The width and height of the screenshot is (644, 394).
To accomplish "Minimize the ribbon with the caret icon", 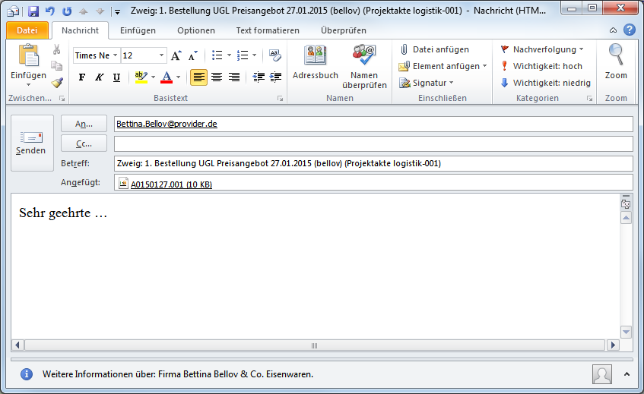I will point(613,30).
